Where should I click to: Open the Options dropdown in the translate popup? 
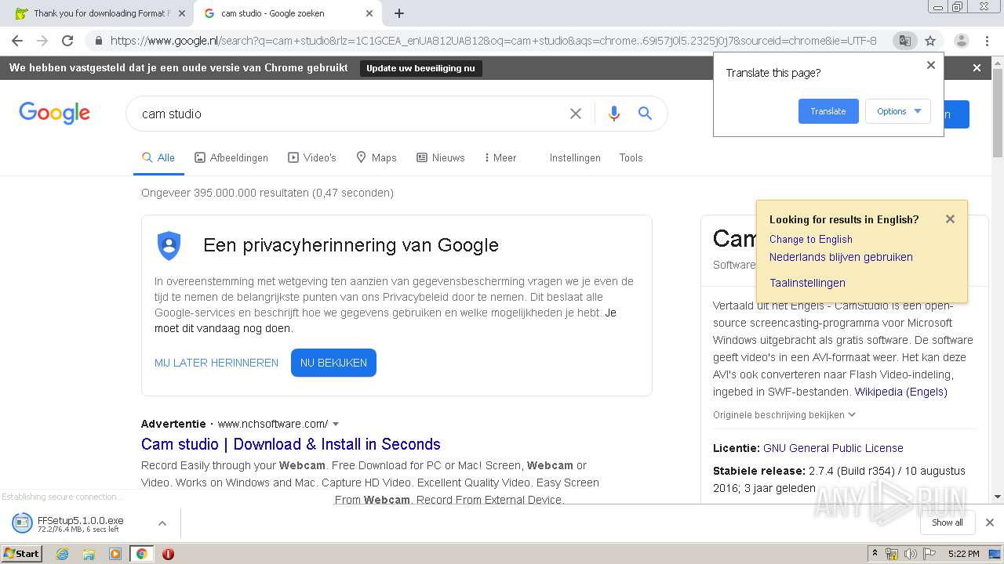click(x=898, y=111)
